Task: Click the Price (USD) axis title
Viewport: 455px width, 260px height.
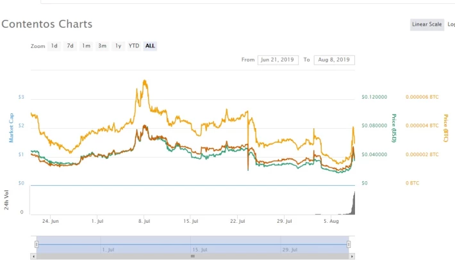Action: pyautogui.click(x=393, y=128)
